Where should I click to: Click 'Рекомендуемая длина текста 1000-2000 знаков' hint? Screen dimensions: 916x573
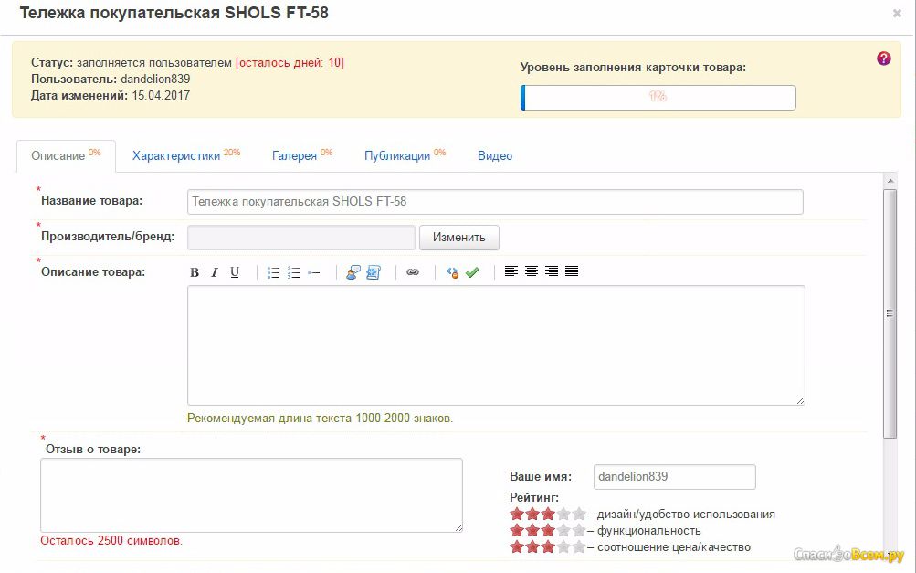(321, 418)
